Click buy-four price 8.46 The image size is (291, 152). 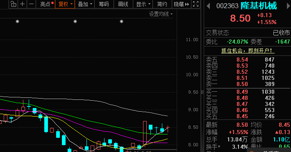point(242,110)
